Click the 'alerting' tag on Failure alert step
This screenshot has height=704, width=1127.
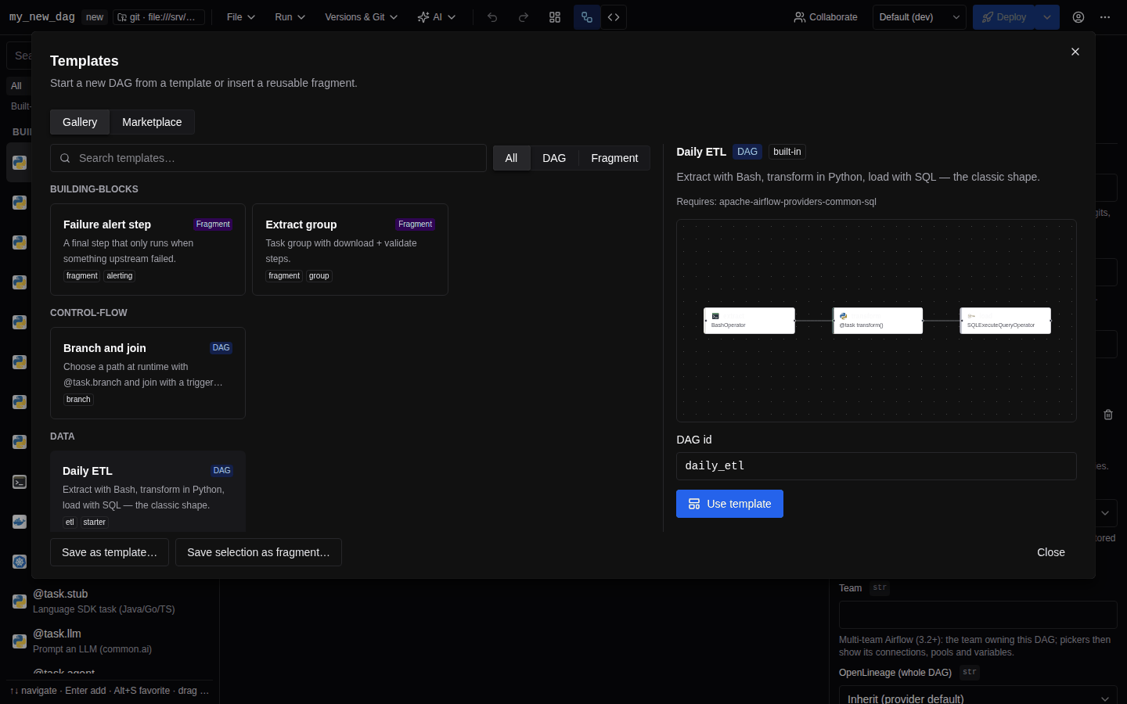[120, 276]
